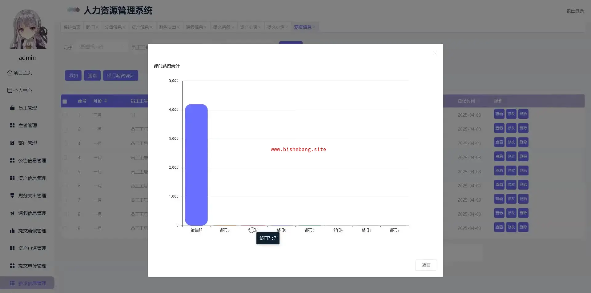Click the grid icon for 提交申请管理
Image resolution: width=591 pixels, height=293 pixels.
12,266
